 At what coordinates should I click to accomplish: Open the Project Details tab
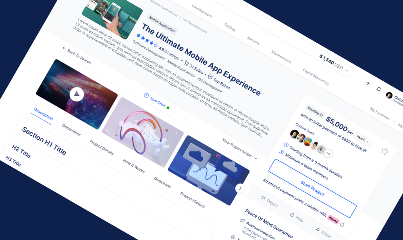[x=102, y=147]
